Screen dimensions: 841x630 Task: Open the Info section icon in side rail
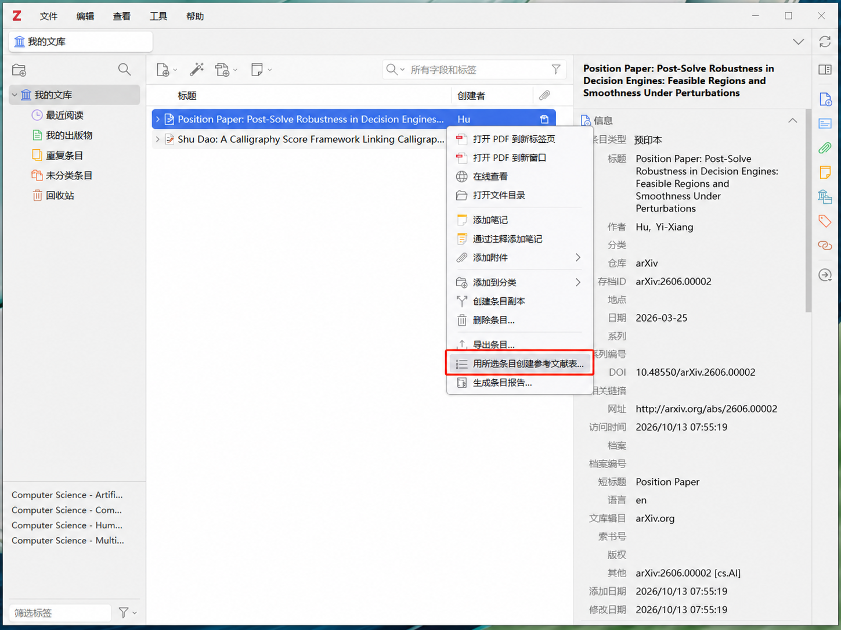click(x=825, y=99)
